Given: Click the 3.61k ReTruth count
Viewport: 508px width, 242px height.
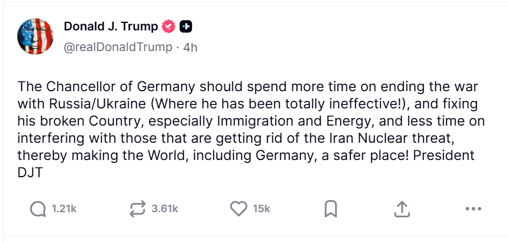Looking at the screenshot, I should pos(165,209).
